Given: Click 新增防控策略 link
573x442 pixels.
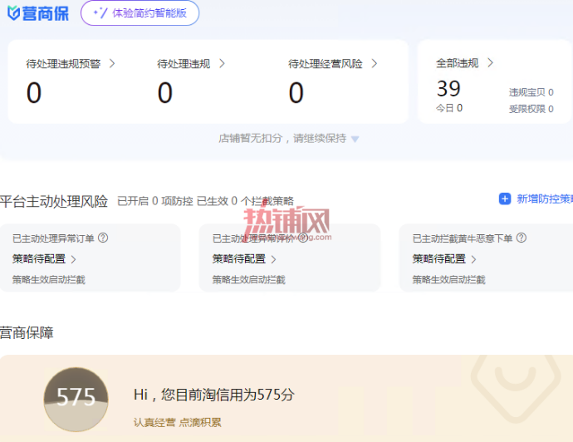Looking at the screenshot, I should tap(545, 199).
